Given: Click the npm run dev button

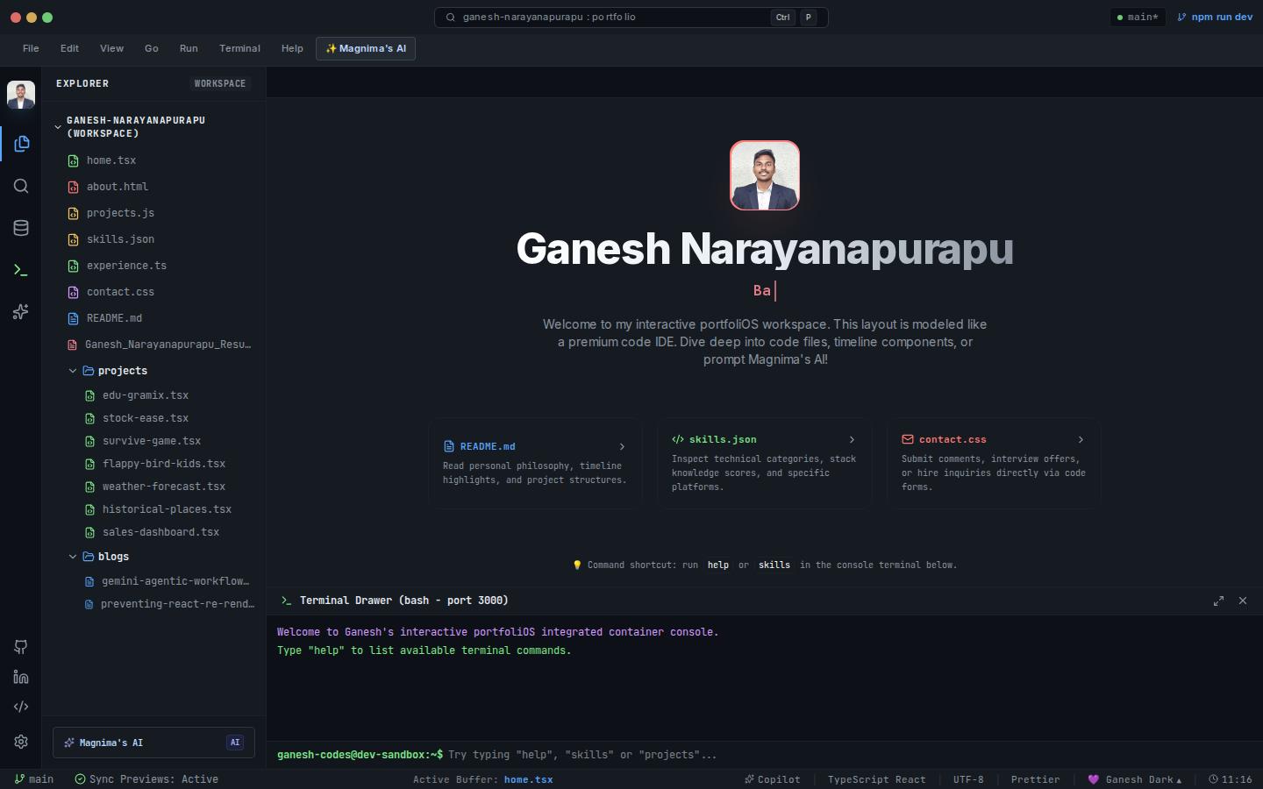Looking at the screenshot, I should (x=1215, y=17).
